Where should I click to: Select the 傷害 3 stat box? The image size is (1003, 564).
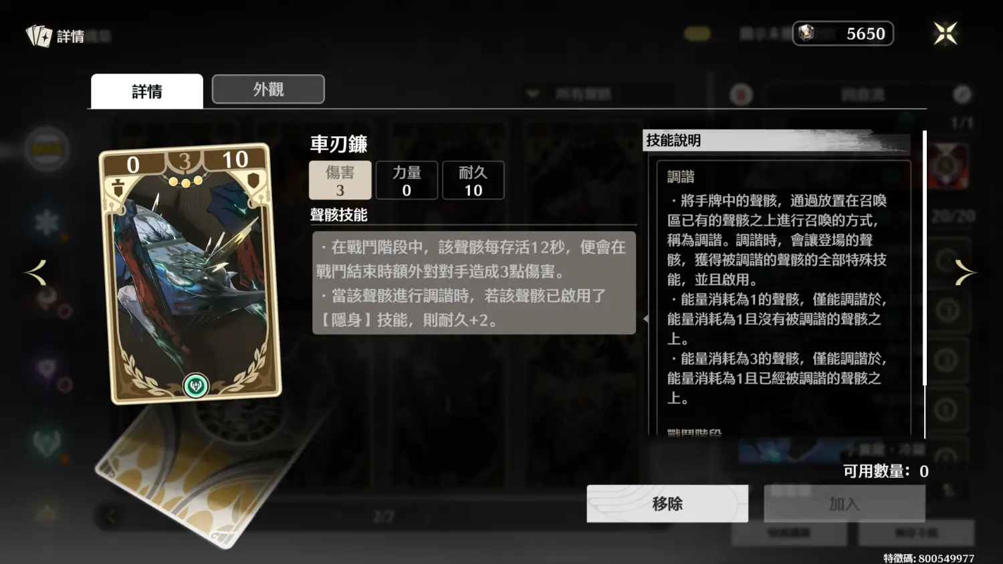(x=340, y=180)
